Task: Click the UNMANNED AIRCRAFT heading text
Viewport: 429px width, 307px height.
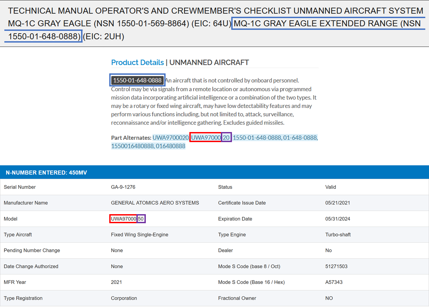Action: (209, 63)
